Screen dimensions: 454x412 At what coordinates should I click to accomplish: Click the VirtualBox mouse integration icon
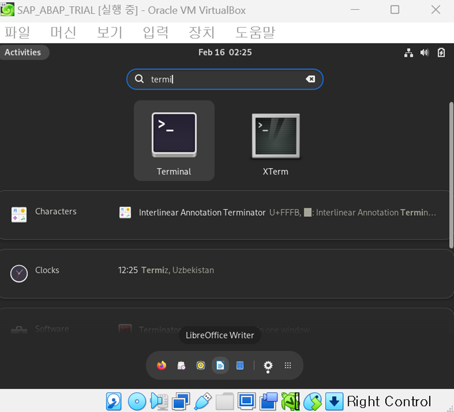313,401
